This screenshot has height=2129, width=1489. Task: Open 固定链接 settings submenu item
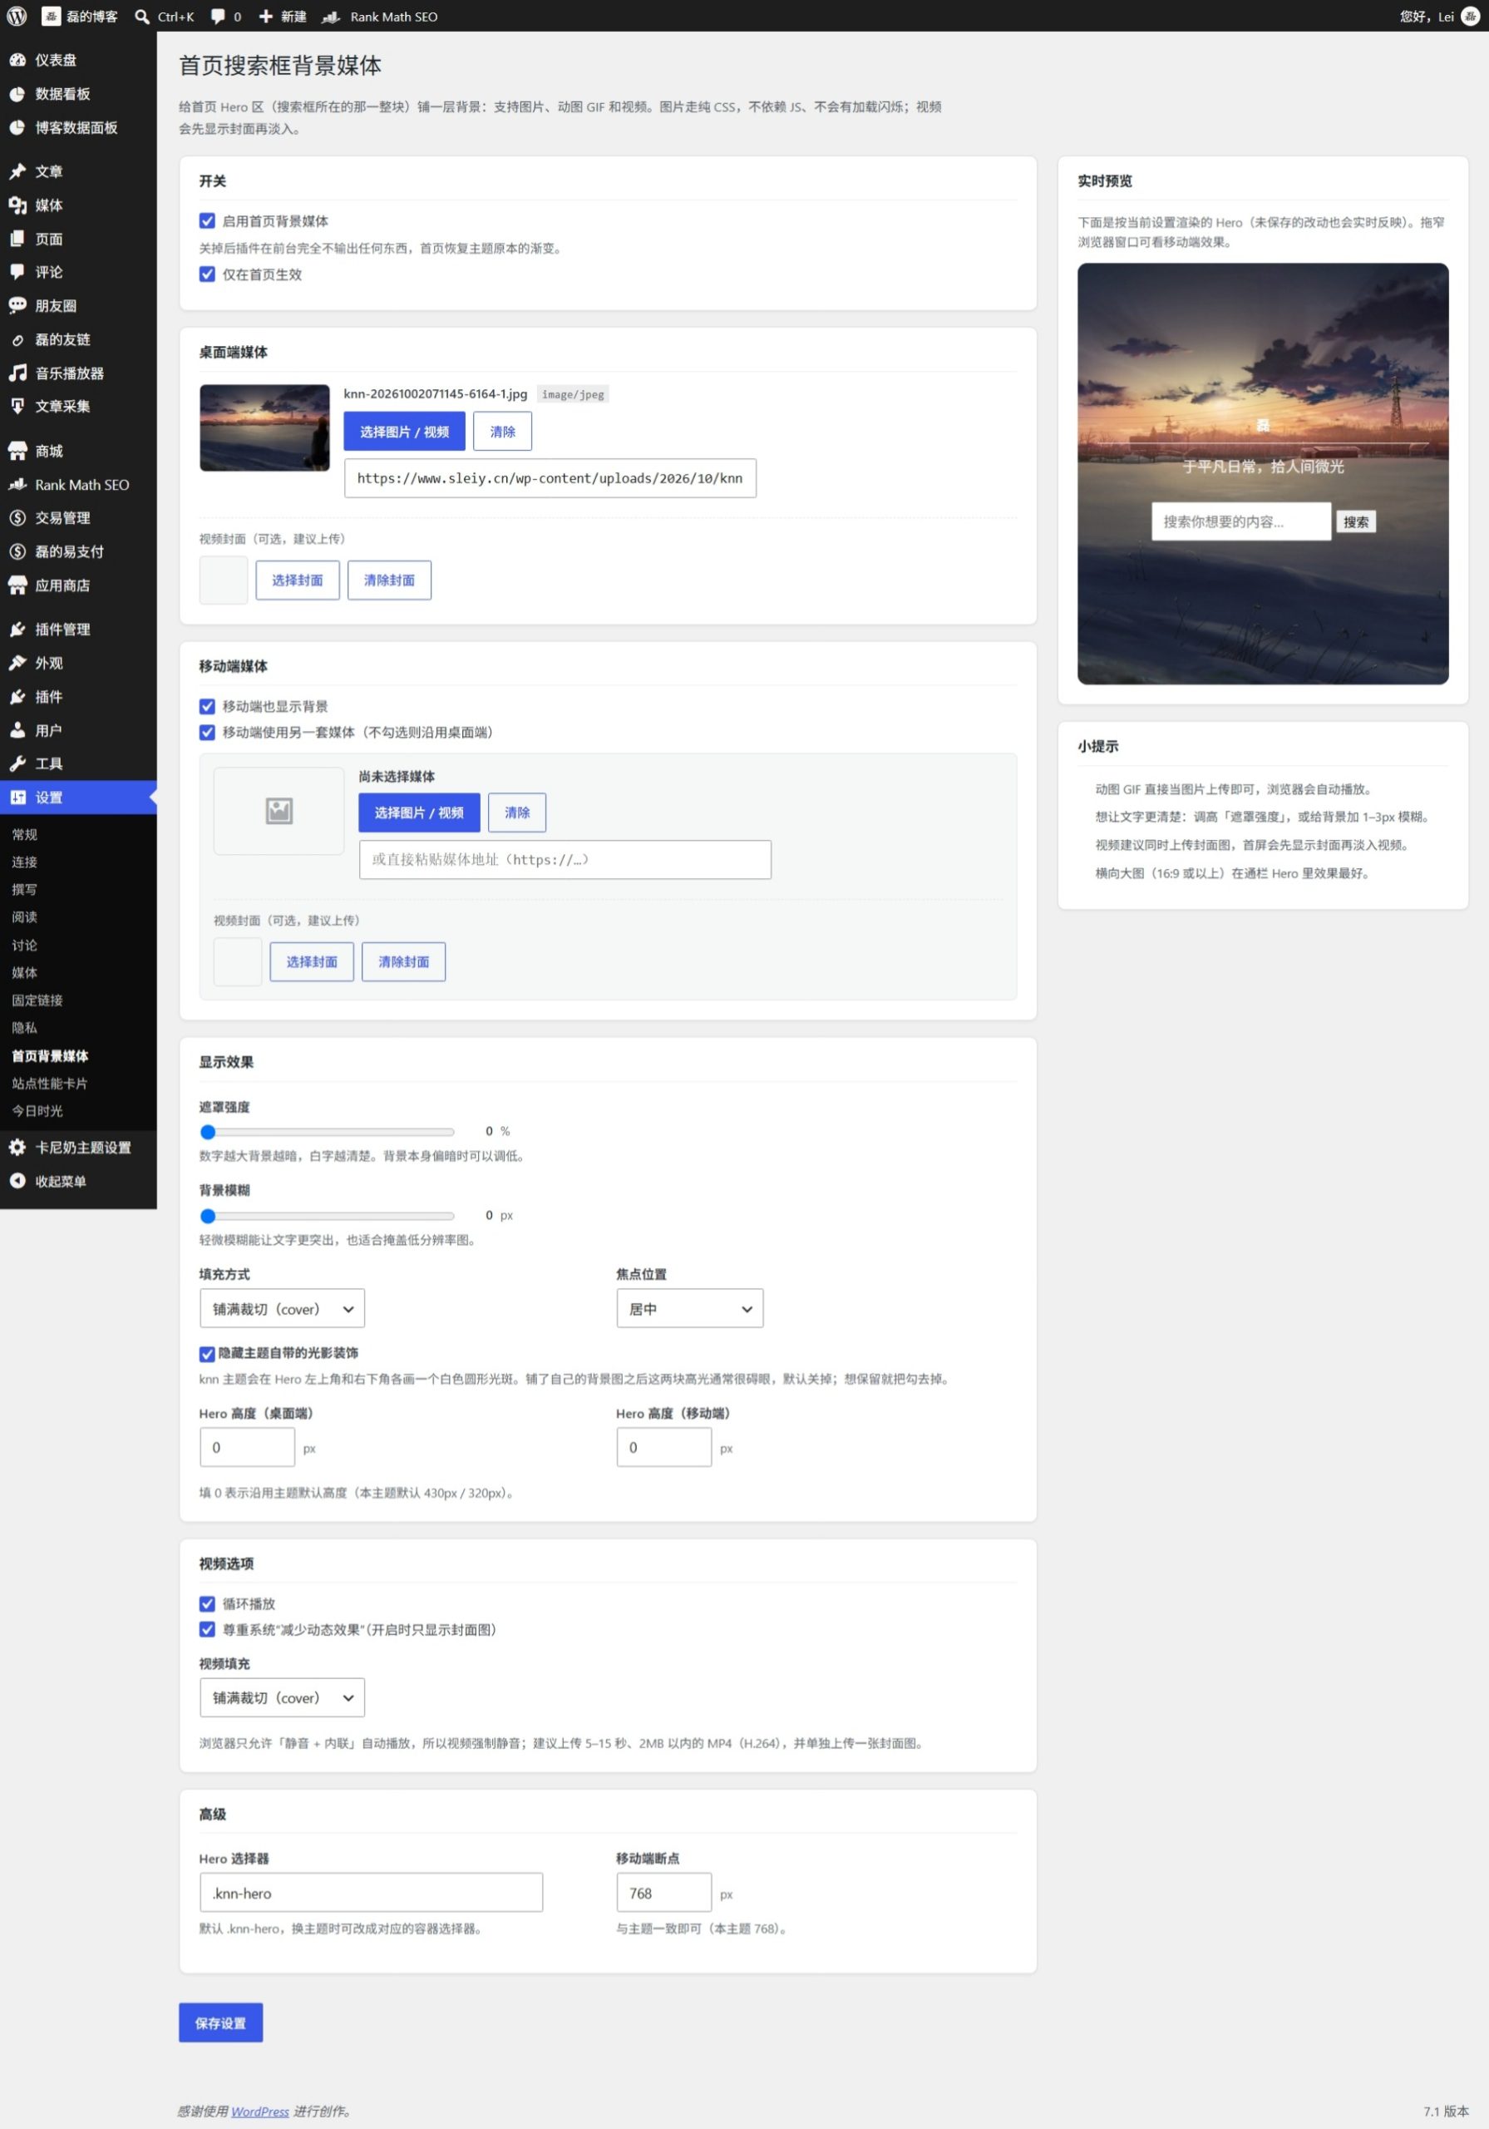pos(37,1000)
